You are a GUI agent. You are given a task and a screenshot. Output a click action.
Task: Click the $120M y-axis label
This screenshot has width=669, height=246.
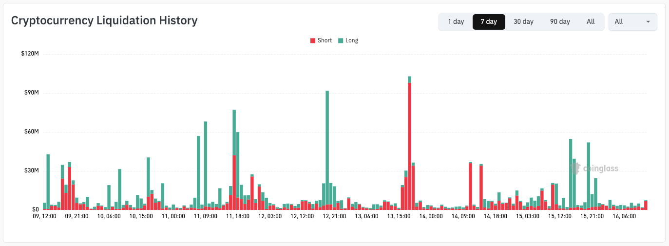pyautogui.click(x=30, y=54)
